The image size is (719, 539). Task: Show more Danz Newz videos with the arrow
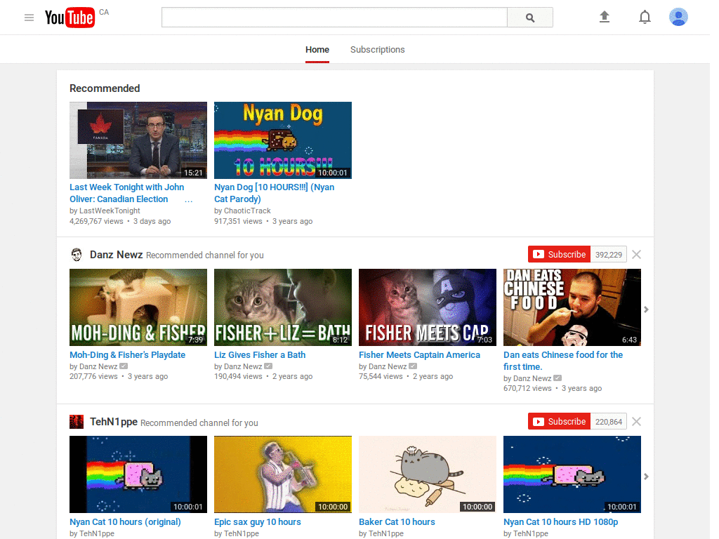point(646,309)
